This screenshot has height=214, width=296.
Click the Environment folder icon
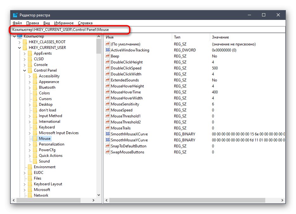point(30,167)
